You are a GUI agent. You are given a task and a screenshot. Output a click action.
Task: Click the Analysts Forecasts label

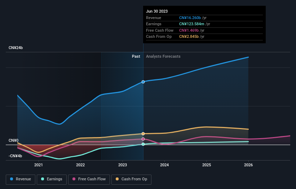point(163,56)
